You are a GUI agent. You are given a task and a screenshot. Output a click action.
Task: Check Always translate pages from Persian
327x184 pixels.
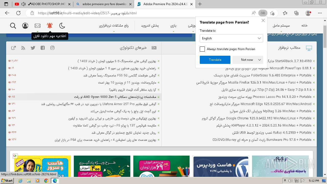(x=202, y=49)
